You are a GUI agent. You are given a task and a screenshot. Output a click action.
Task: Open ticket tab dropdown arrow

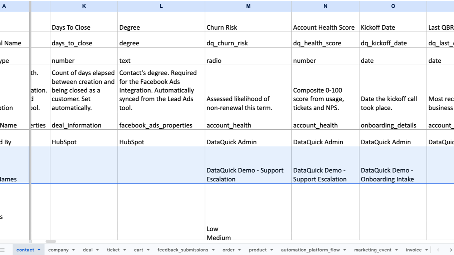click(x=125, y=250)
